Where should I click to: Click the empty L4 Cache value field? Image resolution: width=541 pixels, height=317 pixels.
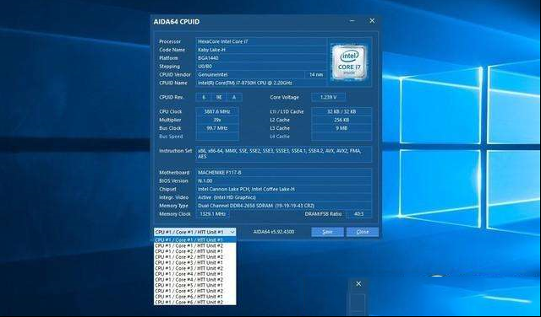coord(342,137)
